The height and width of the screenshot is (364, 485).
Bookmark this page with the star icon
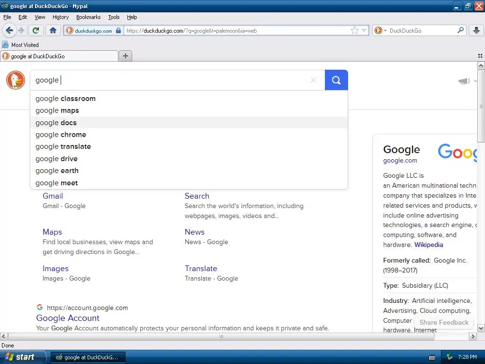[354, 30]
